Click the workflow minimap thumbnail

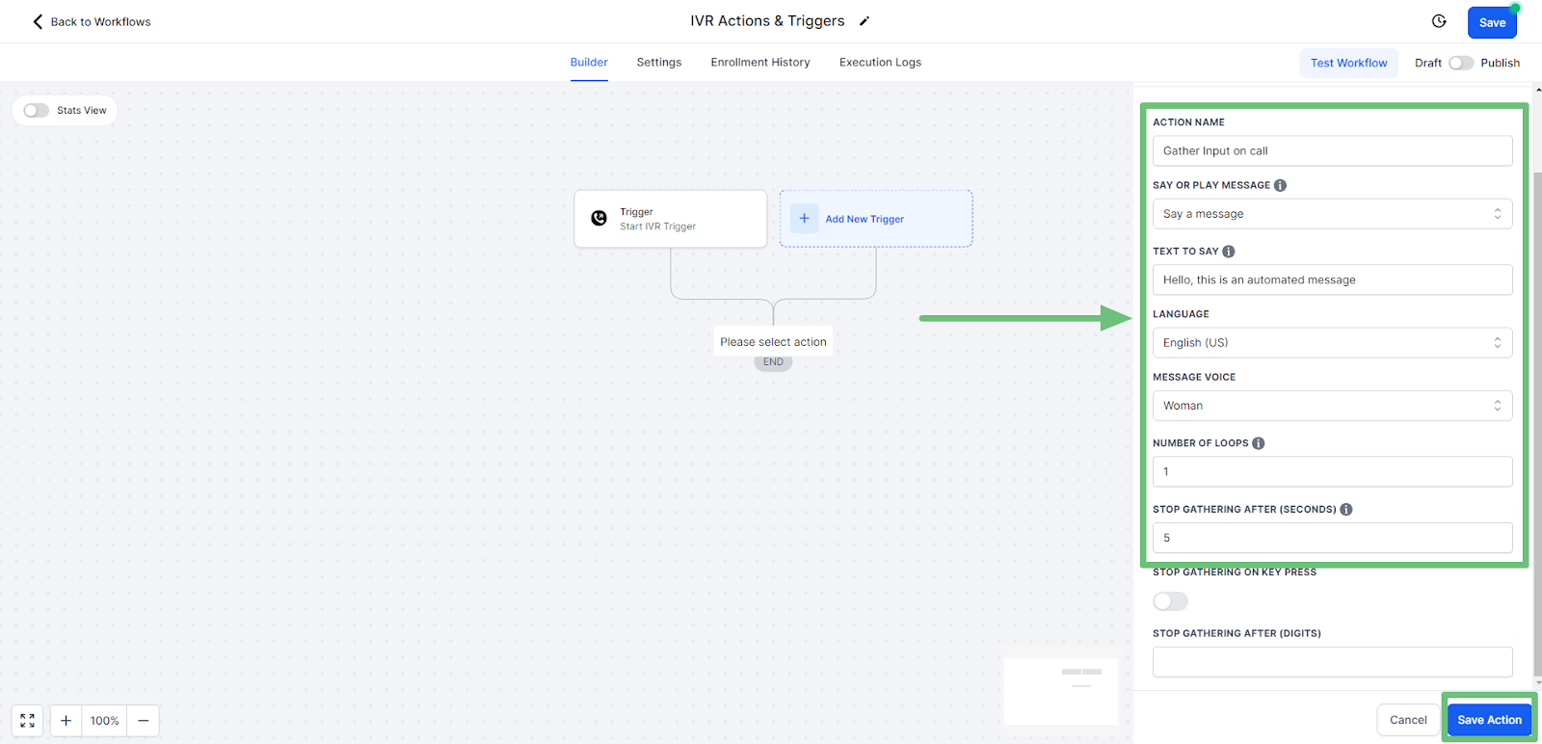click(x=1060, y=691)
